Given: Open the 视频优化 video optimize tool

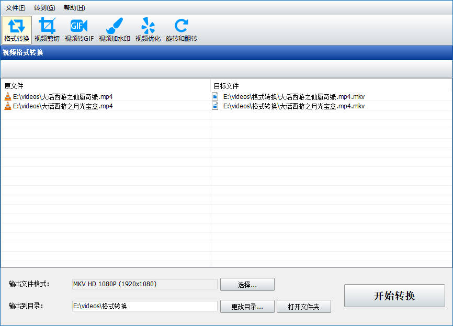Looking at the screenshot, I should click(148, 30).
